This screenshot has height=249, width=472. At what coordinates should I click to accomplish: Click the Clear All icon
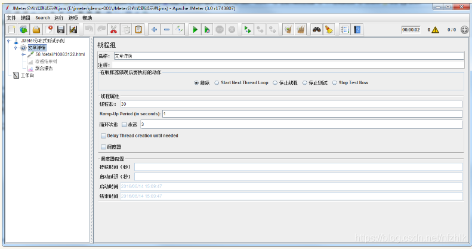click(300, 29)
